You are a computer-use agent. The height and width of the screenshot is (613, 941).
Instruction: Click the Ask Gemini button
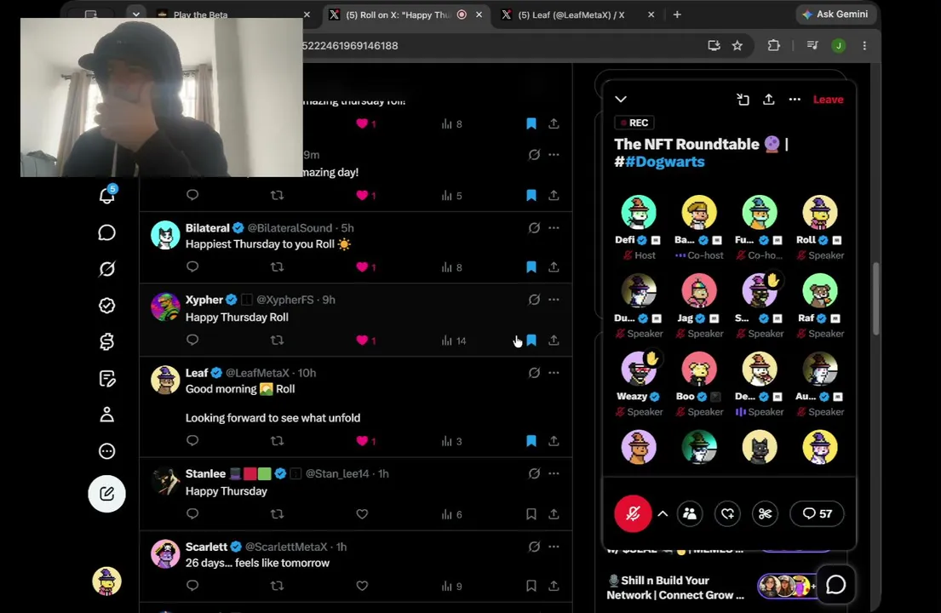[x=835, y=14]
